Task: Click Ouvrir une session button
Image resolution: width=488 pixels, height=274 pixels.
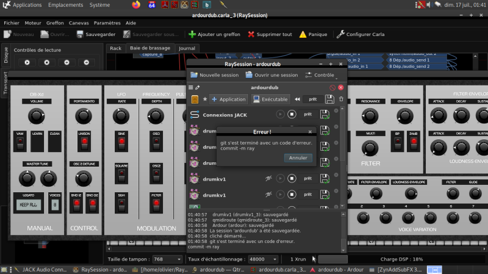Action: pyautogui.click(x=271, y=75)
